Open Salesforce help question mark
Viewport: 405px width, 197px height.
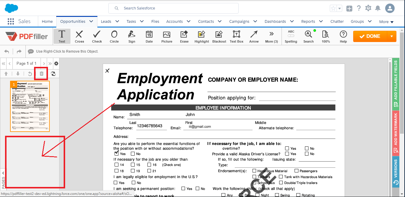(x=359, y=8)
